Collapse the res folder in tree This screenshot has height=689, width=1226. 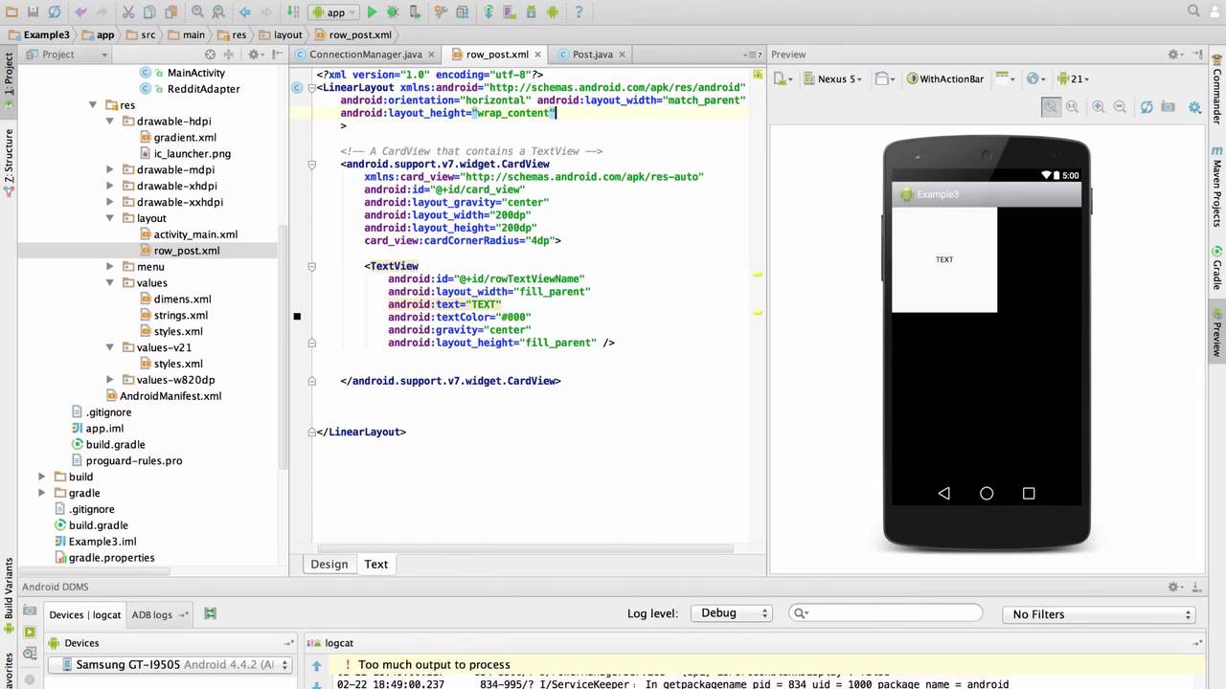(93, 105)
